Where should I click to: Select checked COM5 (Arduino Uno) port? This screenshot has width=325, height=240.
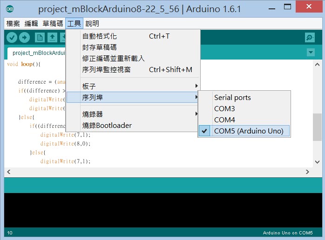point(244,131)
